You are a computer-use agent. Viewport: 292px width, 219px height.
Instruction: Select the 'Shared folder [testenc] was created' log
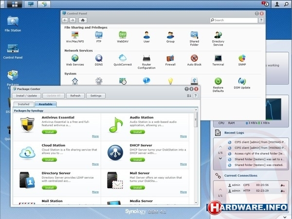tap(256, 165)
